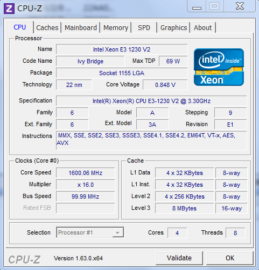Click the Cores value 4
Viewport: 259px width, 270px height.
click(x=177, y=233)
